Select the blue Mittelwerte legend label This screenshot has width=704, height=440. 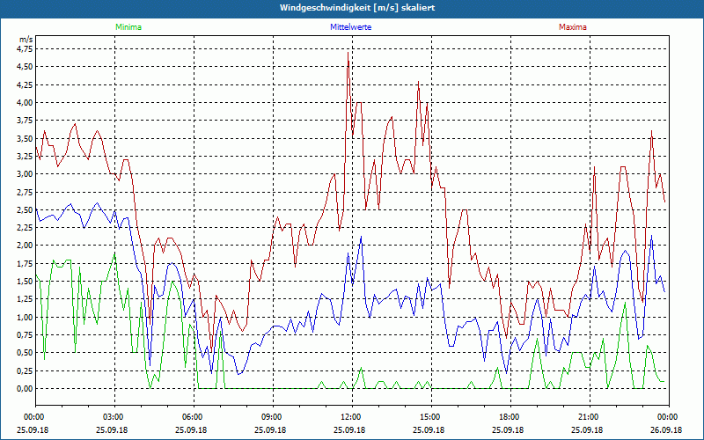tap(350, 27)
